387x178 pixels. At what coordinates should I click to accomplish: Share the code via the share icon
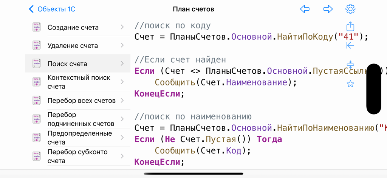[x=350, y=26]
